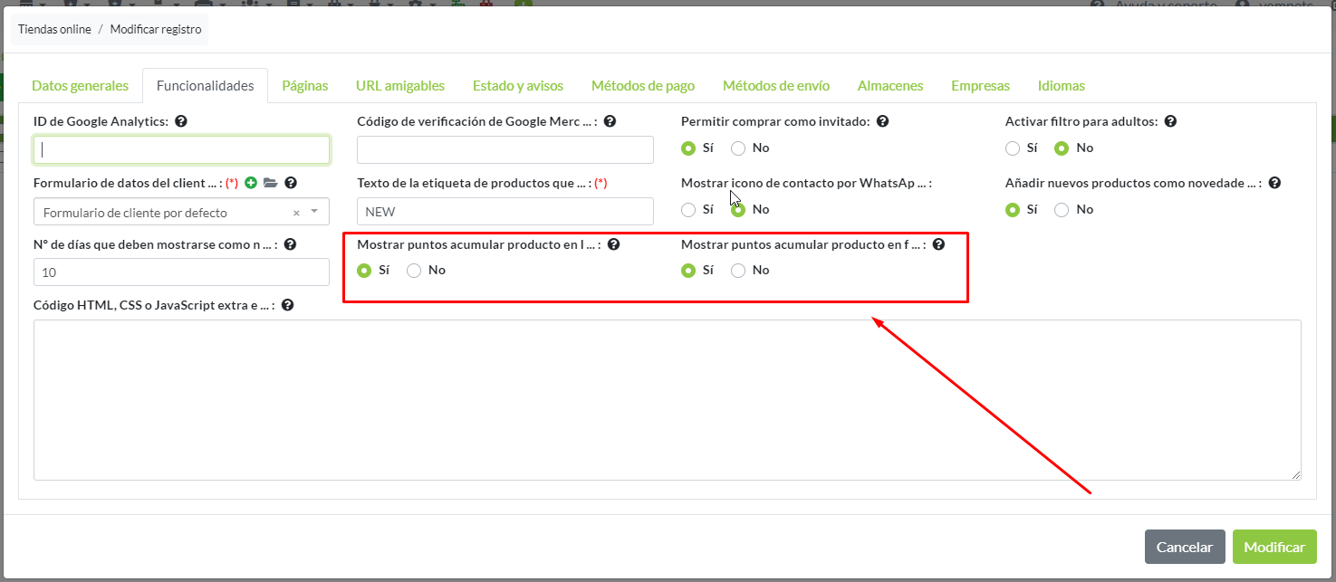Image resolution: width=1336 pixels, height=582 pixels.
Task: Click the Cancelar button
Action: point(1184,547)
